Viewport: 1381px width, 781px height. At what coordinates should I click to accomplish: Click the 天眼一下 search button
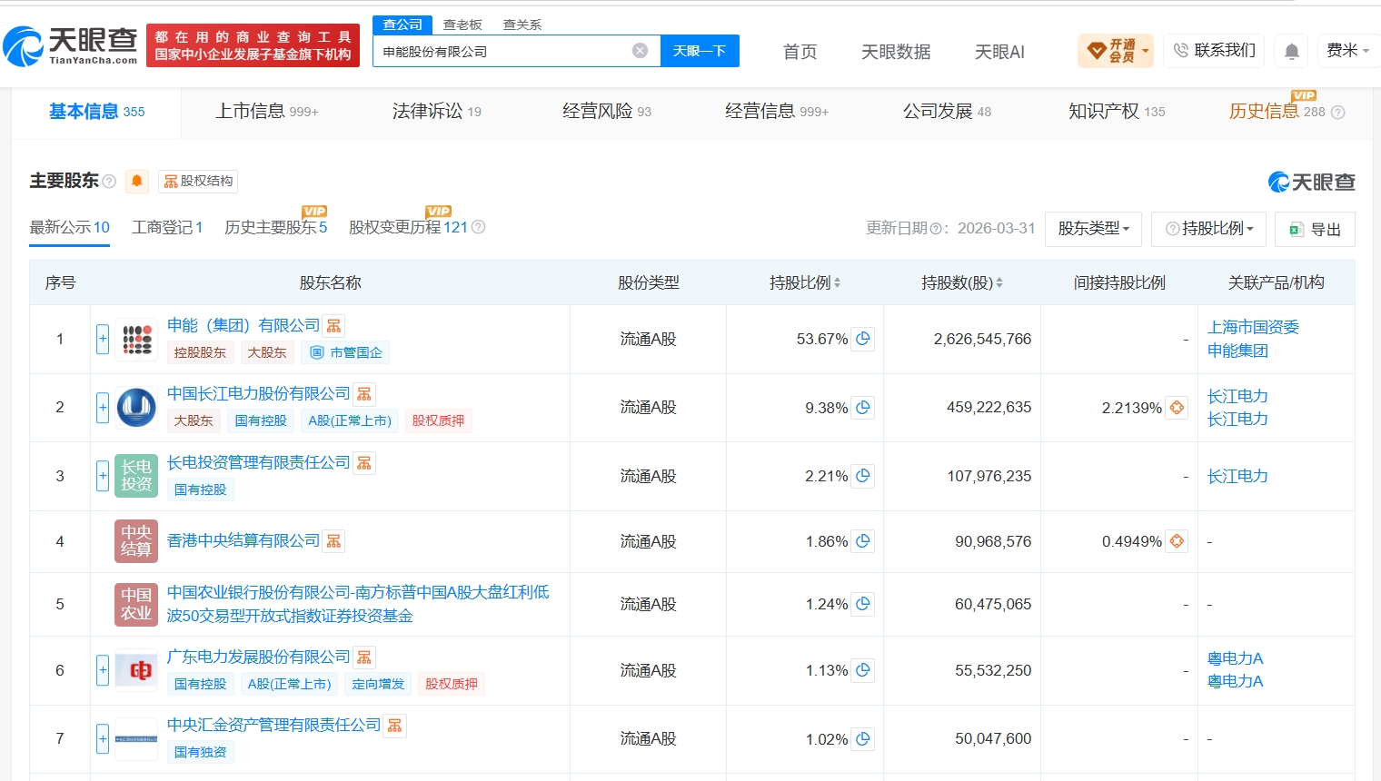coord(700,51)
